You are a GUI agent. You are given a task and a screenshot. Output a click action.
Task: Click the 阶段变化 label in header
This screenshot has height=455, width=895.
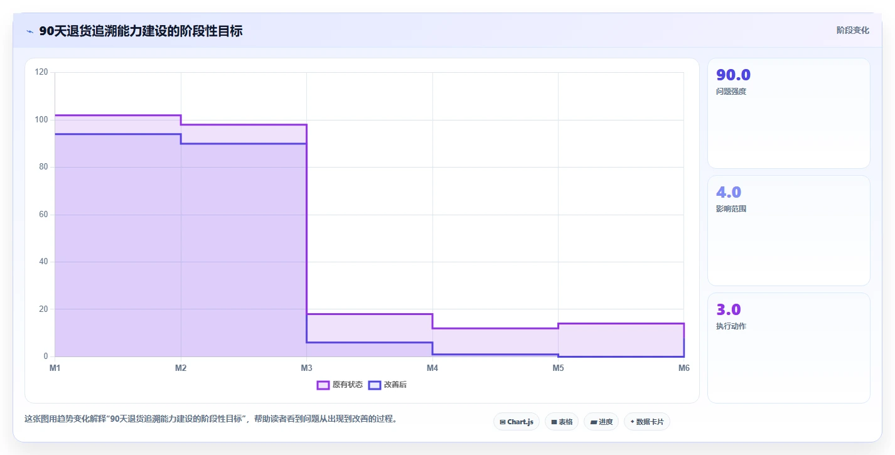coord(853,30)
